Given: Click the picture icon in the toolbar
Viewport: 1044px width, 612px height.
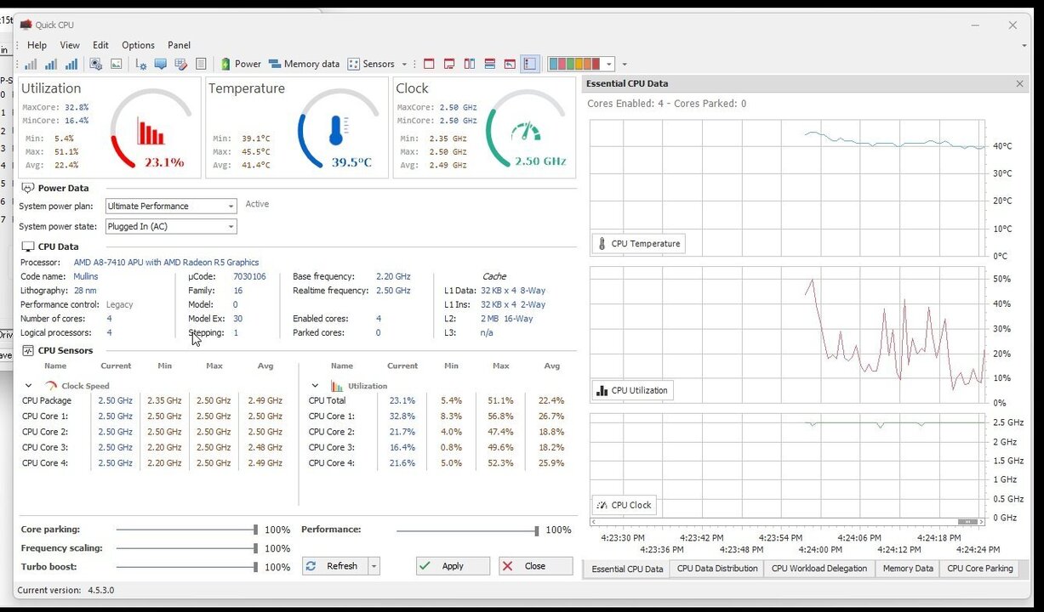Looking at the screenshot, I should 117,64.
